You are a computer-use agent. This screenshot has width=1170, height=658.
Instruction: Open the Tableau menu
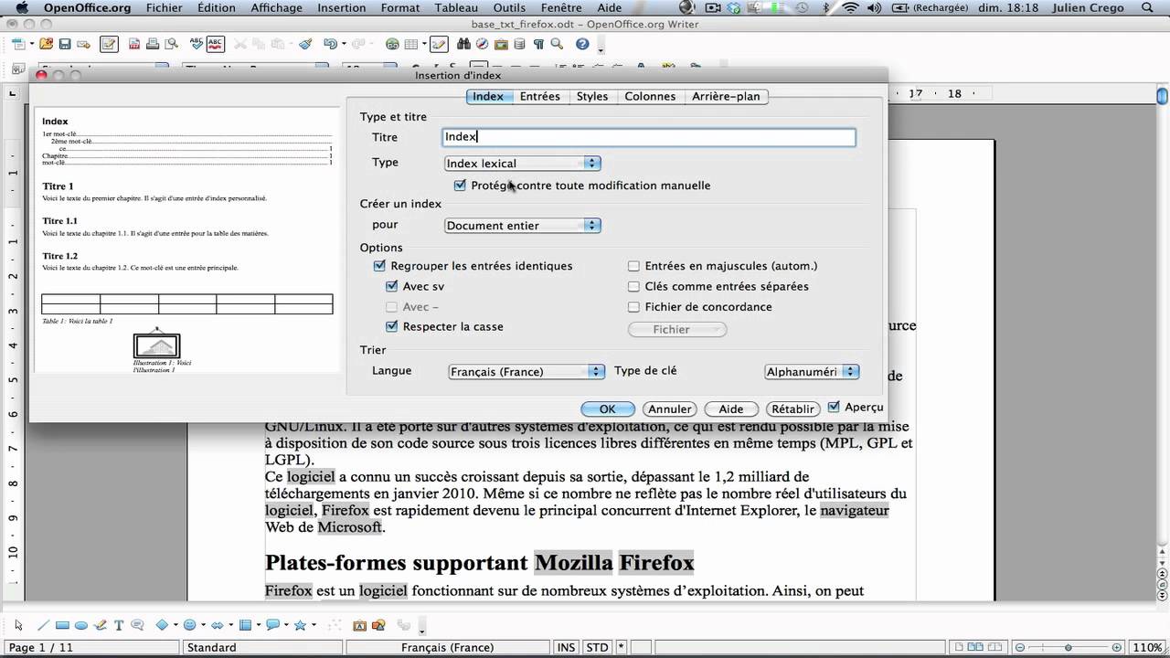[456, 8]
